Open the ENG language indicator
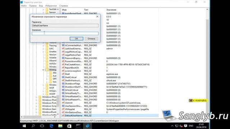Image resolution: width=230 pixels, height=129 pixels. pyautogui.click(x=191, y=126)
